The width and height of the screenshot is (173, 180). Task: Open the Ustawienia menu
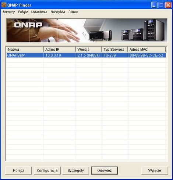(x=39, y=12)
